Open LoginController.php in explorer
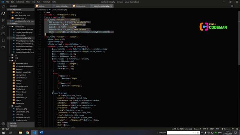 point(24,33)
